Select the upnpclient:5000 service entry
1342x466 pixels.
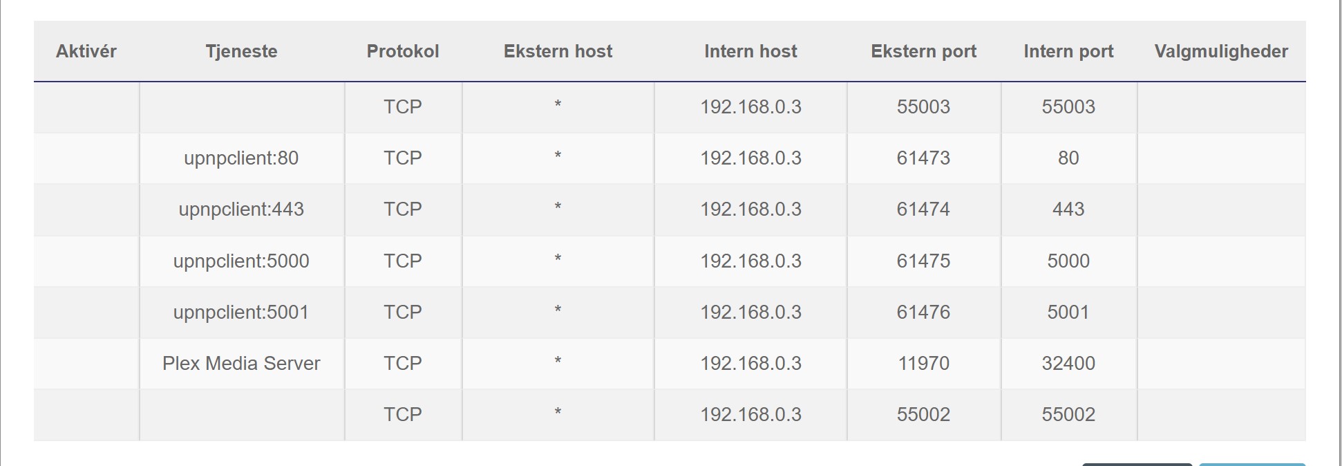tap(241, 261)
